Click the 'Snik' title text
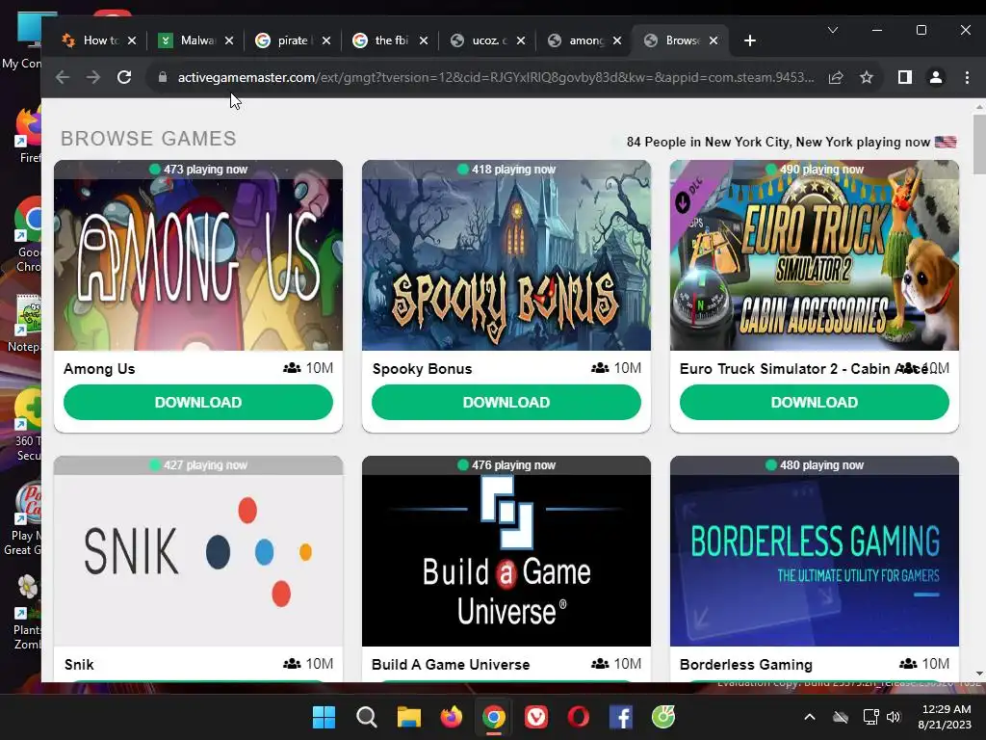 point(79,665)
